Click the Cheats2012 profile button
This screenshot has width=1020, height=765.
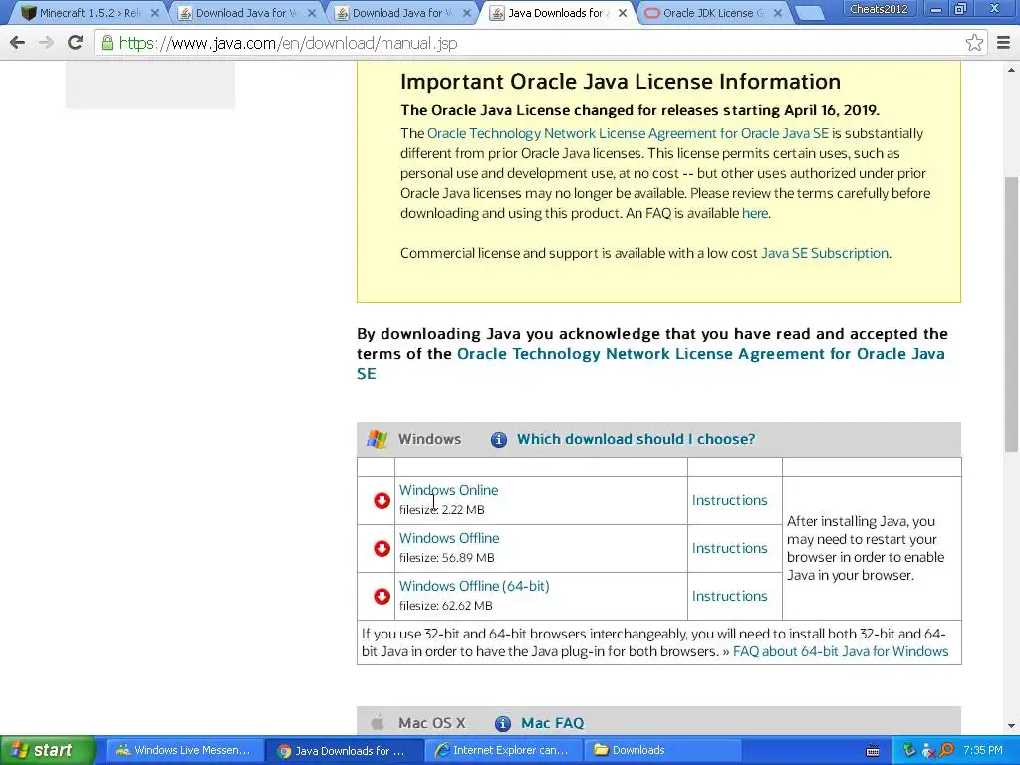pos(879,8)
